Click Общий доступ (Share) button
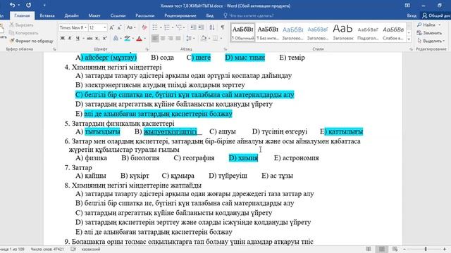 [435, 15]
